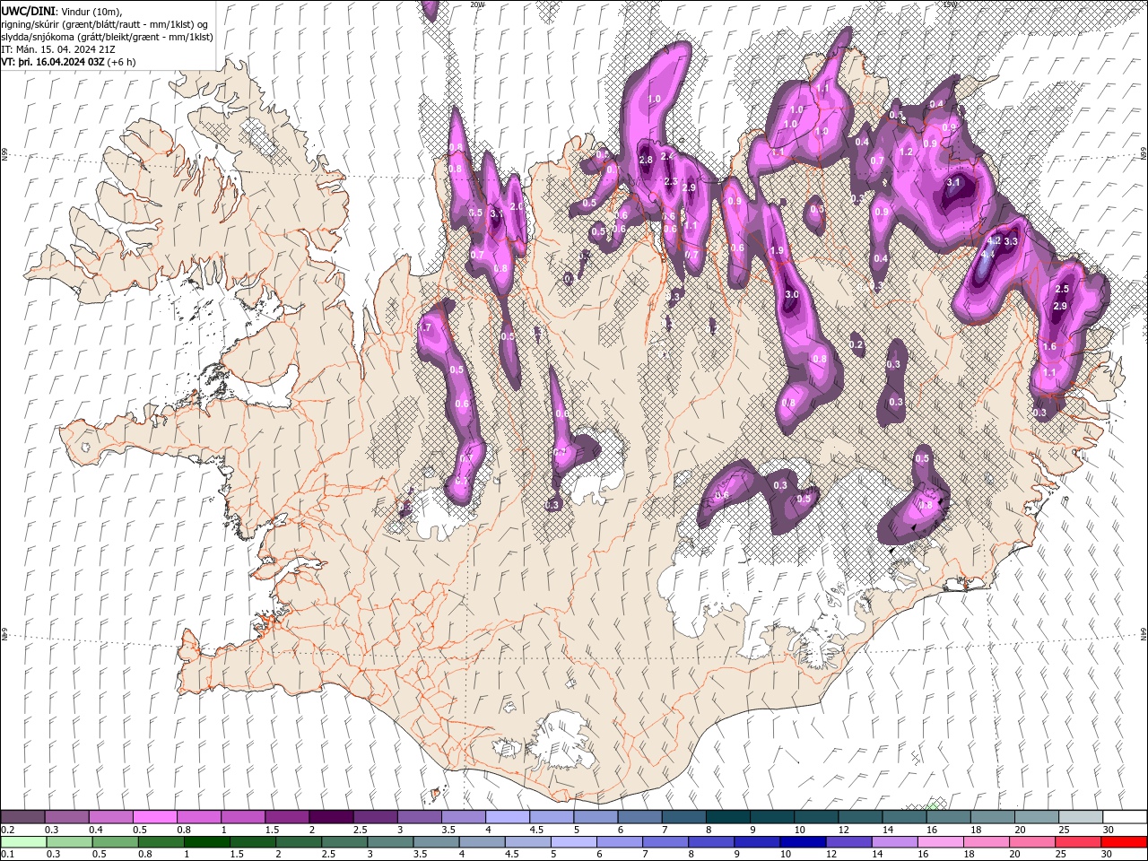Click the 1.2 precipitation value in the northeast
Viewport: 1148px width, 861px height.
tap(906, 152)
